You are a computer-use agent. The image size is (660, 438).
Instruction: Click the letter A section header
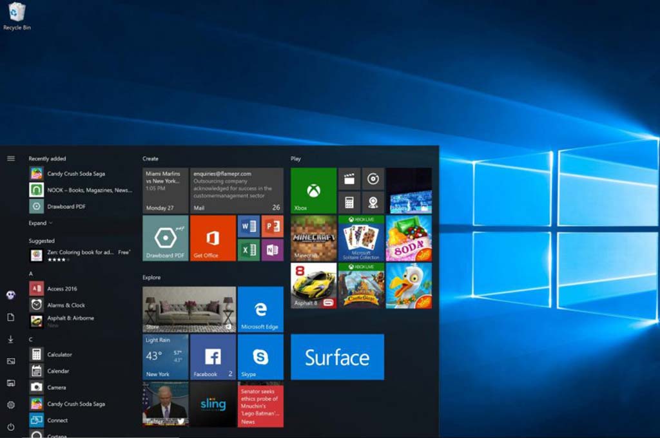(31, 274)
